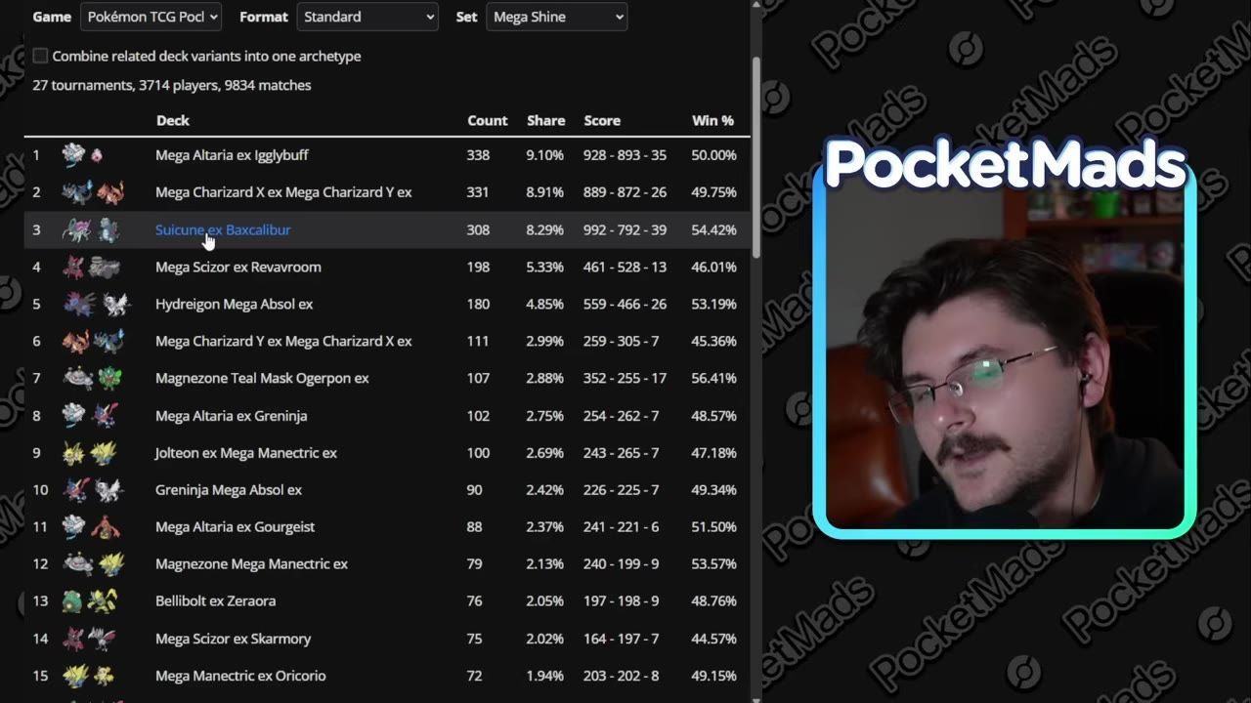Click share value 2.05% for Bellibolt row

pyautogui.click(x=545, y=601)
